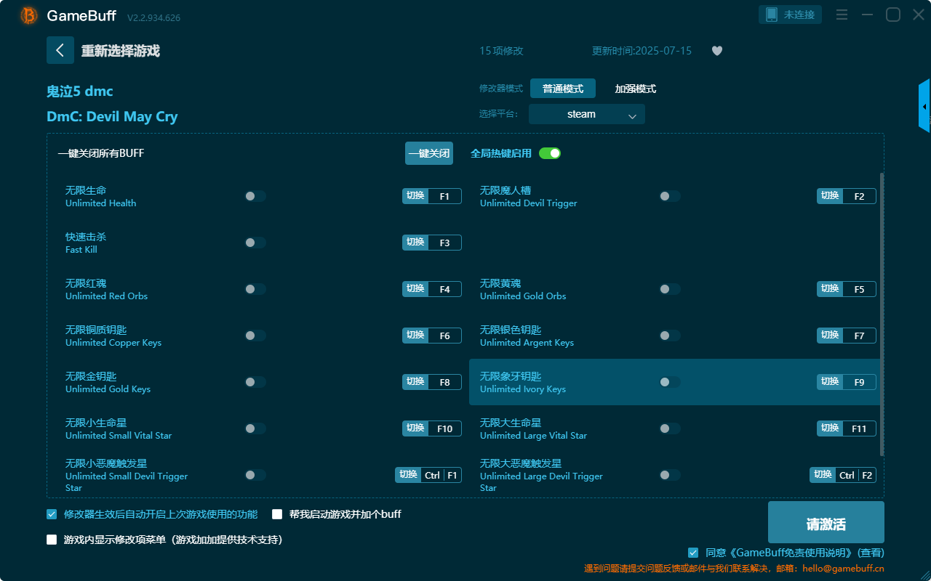Toggle Unlimited Large Vital Star switch
The height and width of the screenshot is (581, 931).
coord(670,428)
